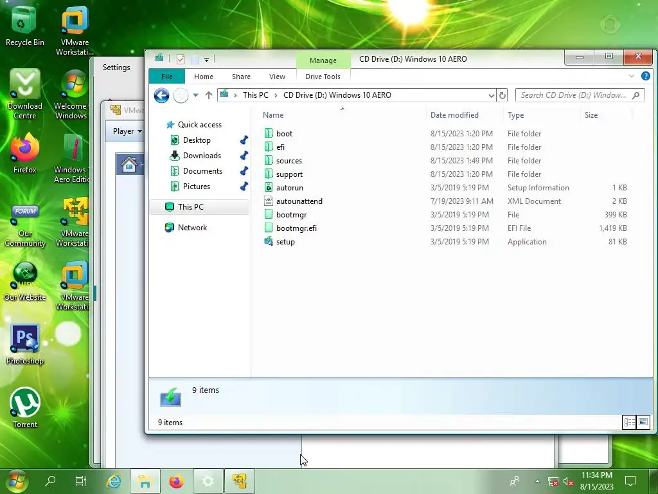Click the Back arrow in Explorer
Screen dimensions: 658x494
point(161,95)
